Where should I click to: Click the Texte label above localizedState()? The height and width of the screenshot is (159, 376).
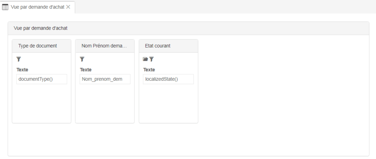pyautogui.click(x=149, y=69)
